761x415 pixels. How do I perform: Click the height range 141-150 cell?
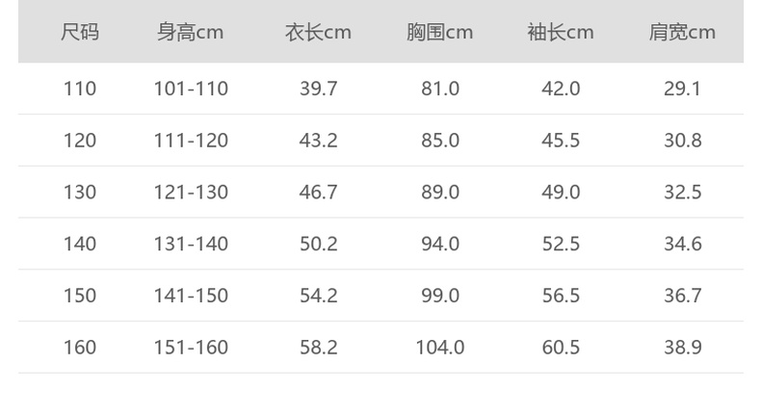(x=191, y=296)
